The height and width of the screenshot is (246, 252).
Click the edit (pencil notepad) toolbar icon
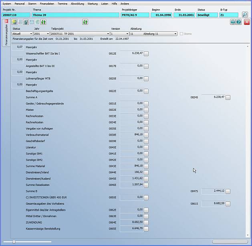pos(26,22)
